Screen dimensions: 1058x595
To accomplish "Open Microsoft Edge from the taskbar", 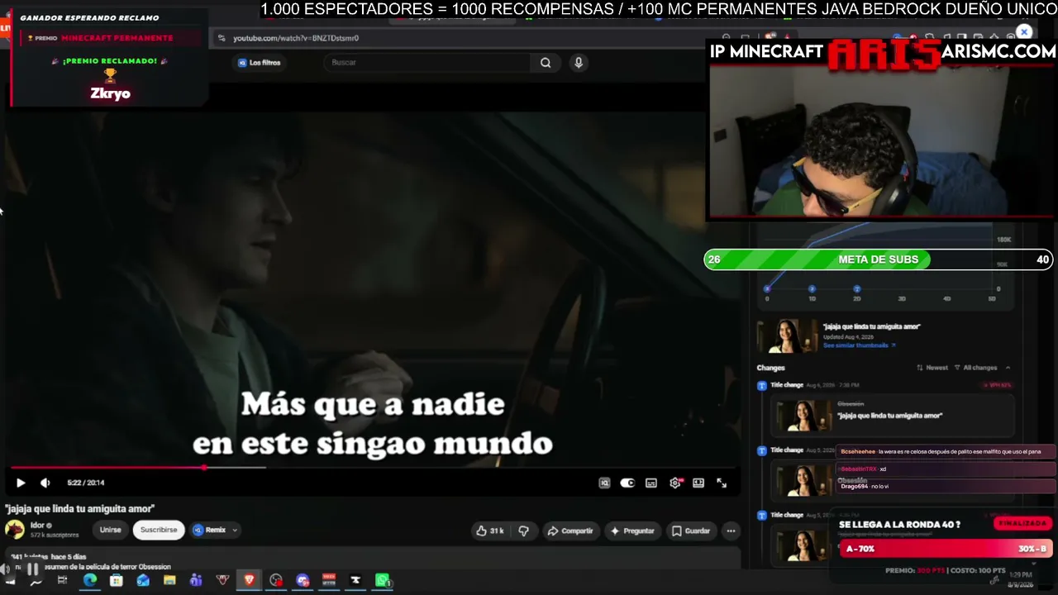I will [90, 580].
